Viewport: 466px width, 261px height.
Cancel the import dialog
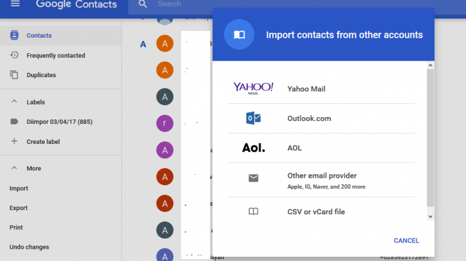pyautogui.click(x=407, y=240)
